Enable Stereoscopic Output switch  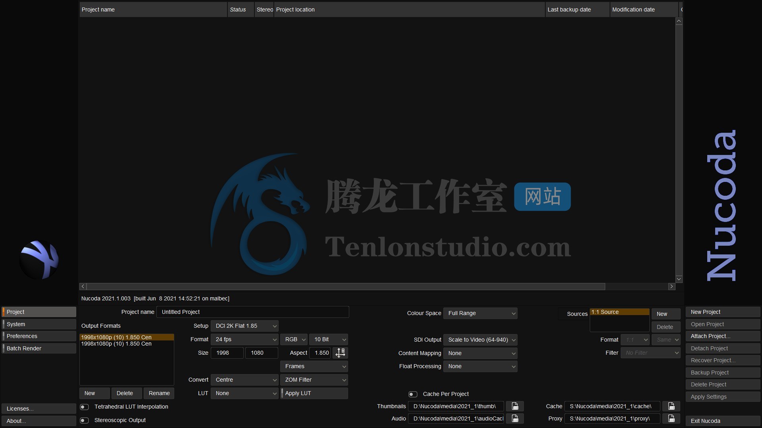point(84,420)
